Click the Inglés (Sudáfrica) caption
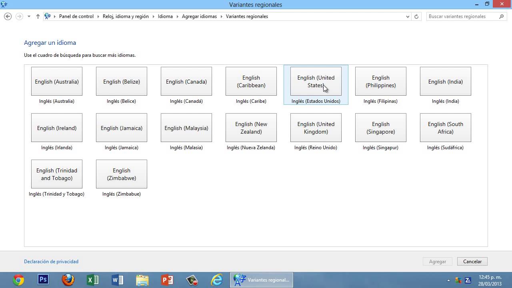Viewport: 512px width, 288px height. click(445, 148)
